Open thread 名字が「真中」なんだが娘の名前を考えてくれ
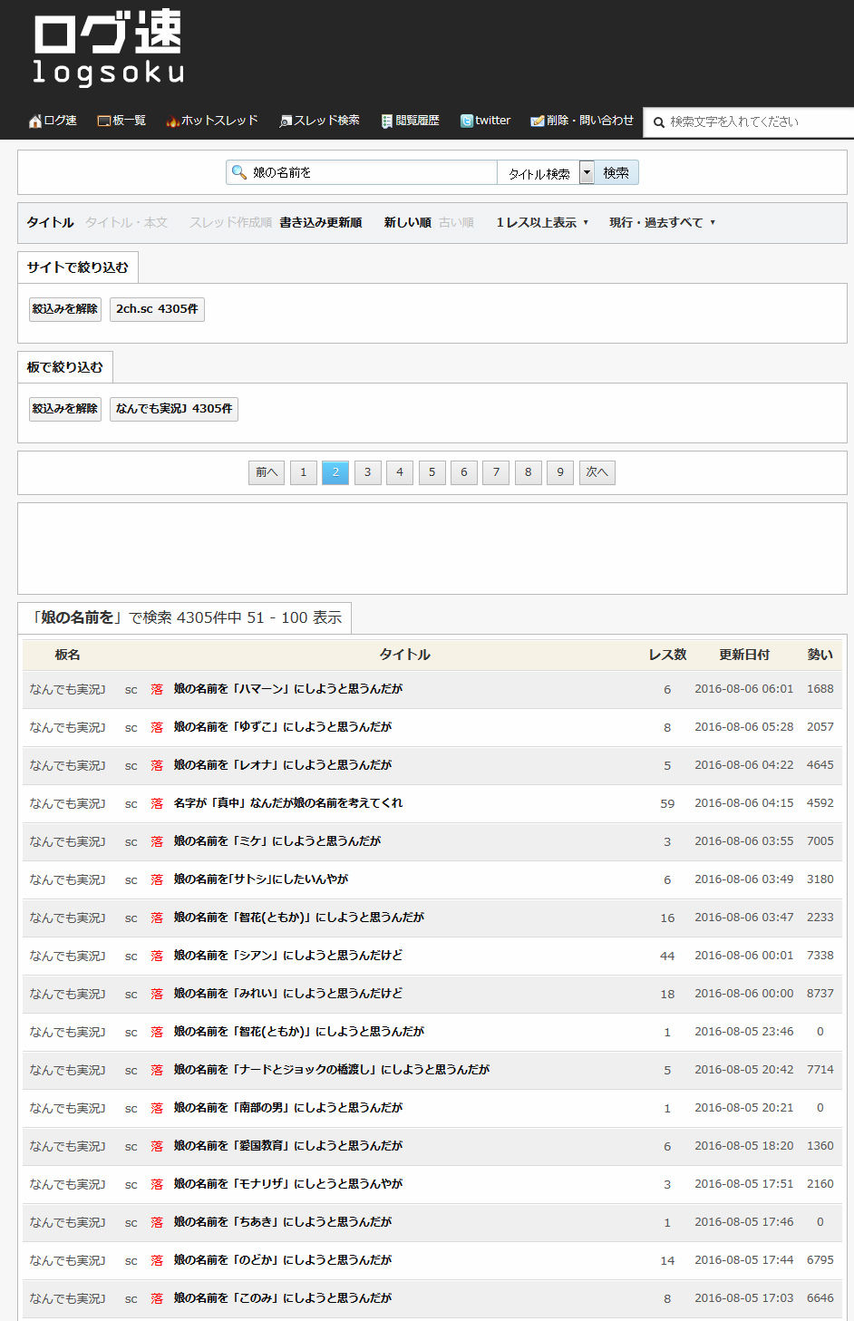This screenshot has height=1321, width=854. 288,803
